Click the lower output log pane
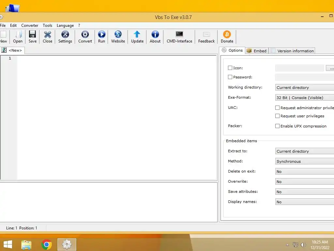Image resolution: width=334 pixels, height=251 pixels. pyautogui.click(x=109, y=202)
